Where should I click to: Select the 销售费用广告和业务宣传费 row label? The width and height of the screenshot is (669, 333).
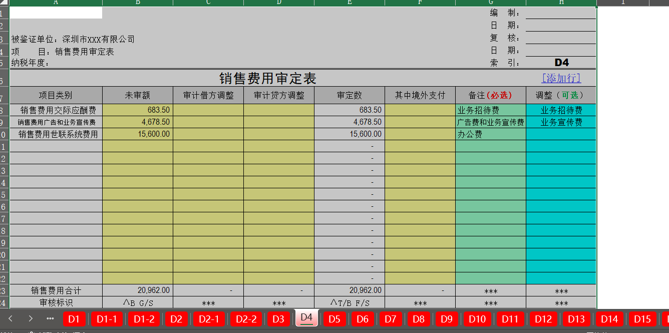point(56,122)
